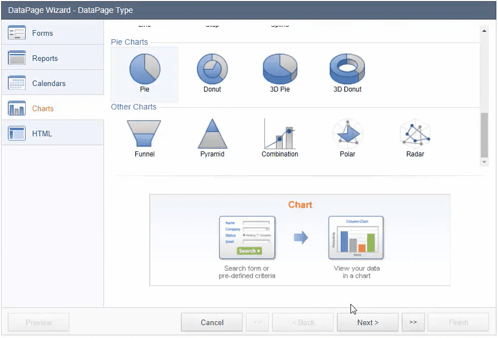498x338 pixels.
Task: Switch to the Reports category
Action: coord(53,58)
